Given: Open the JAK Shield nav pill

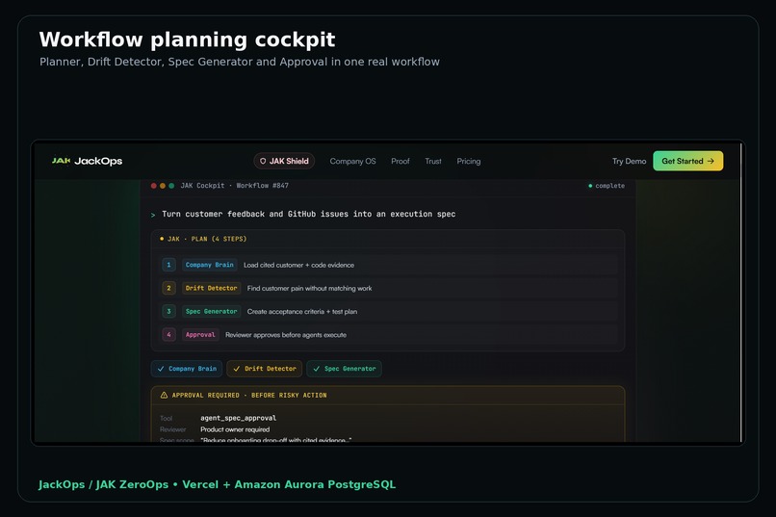Looking at the screenshot, I should tap(284, 161).
